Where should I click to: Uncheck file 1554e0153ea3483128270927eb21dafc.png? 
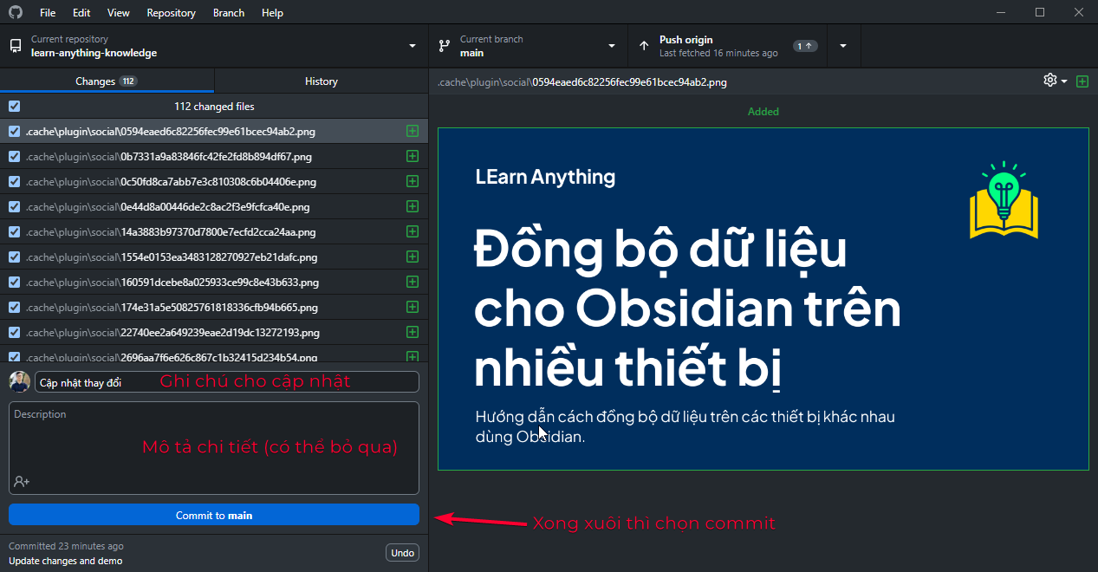pos(14,257)
